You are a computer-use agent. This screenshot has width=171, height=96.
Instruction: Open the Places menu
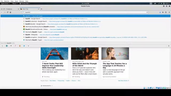point(15,3)
